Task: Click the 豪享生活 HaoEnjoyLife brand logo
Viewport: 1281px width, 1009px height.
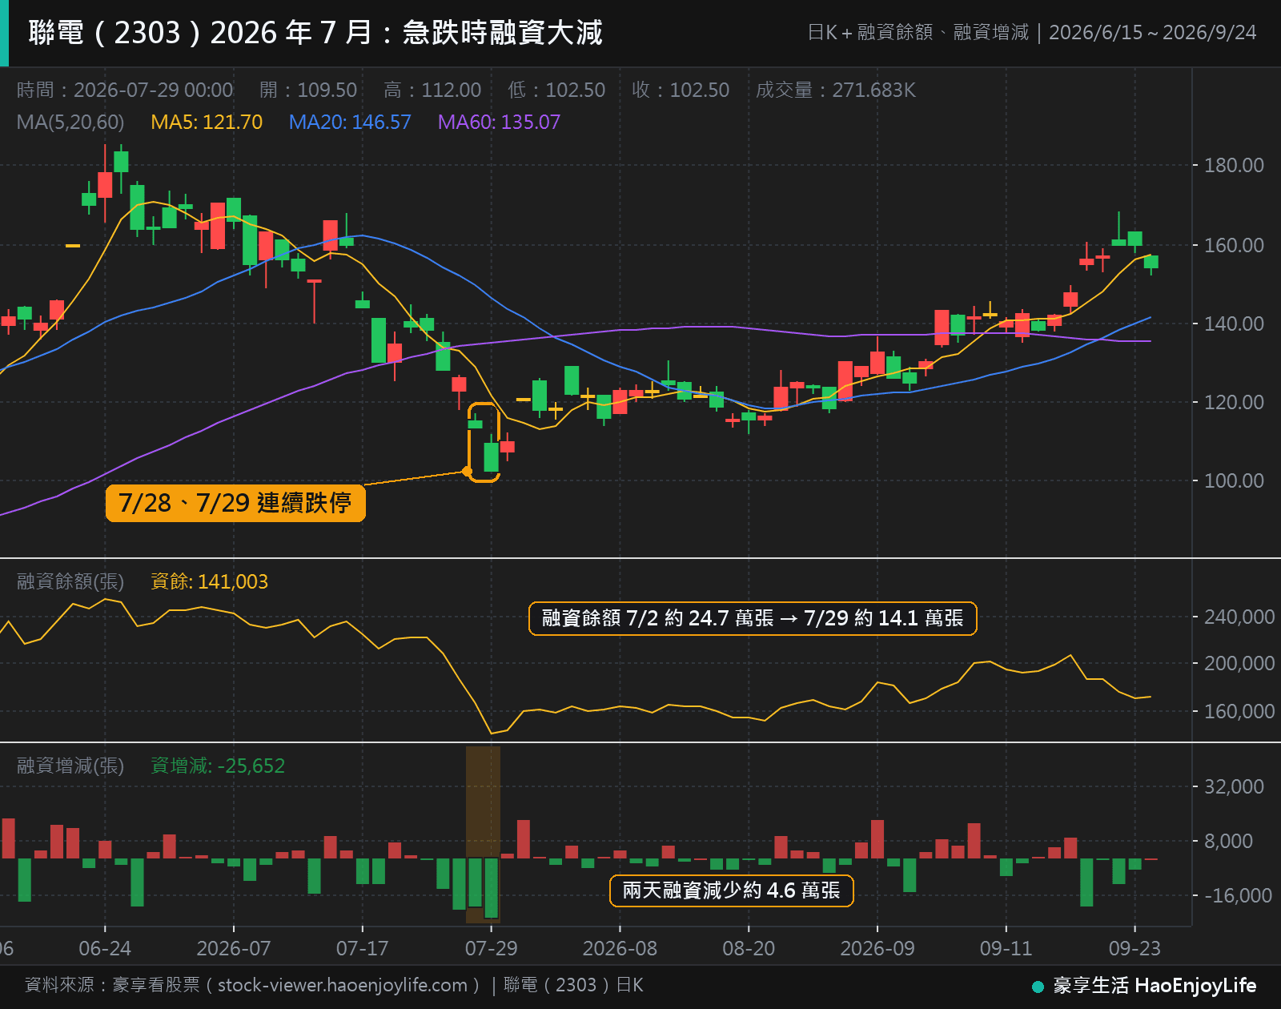Action: [x=1144, y=986]
